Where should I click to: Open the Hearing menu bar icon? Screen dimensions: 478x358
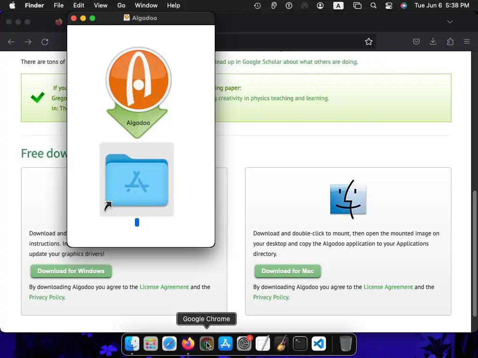tap(274, 6)
